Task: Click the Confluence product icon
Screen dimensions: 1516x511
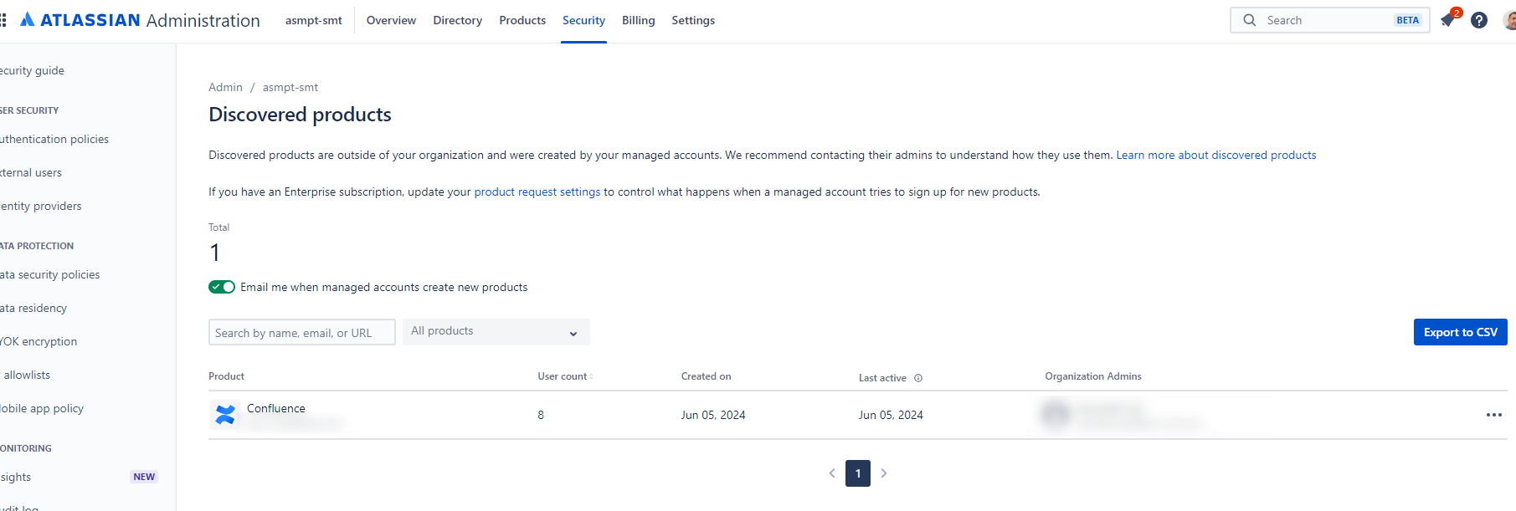Action: 225,414
